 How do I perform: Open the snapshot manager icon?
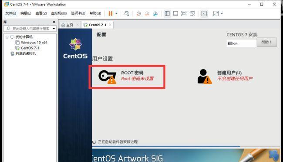155,13
